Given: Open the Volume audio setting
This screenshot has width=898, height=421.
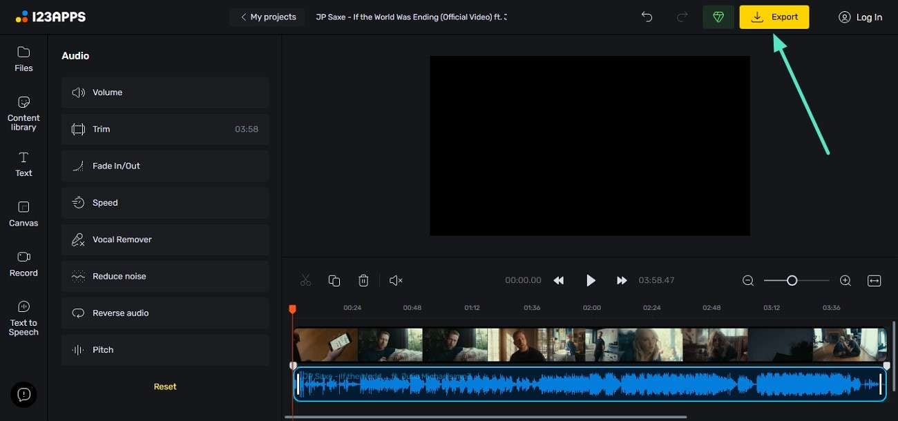Looking at the screenshot, I should coord(165,92).
